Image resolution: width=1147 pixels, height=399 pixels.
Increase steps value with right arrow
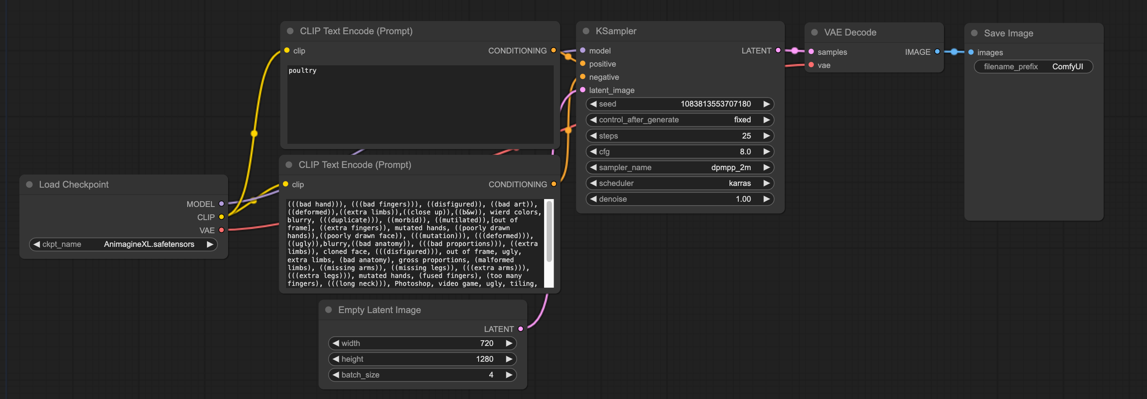coord(766,136)
